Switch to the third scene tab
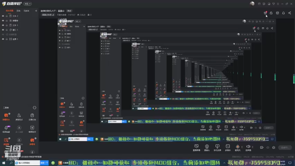Viewport: 295px width, 166px height. coord(26,11)
